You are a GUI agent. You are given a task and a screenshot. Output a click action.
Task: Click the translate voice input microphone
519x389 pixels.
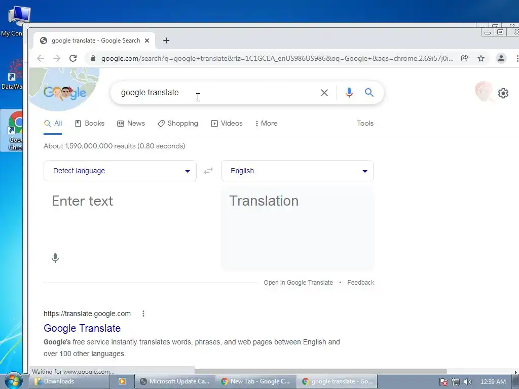coord(55,258)
